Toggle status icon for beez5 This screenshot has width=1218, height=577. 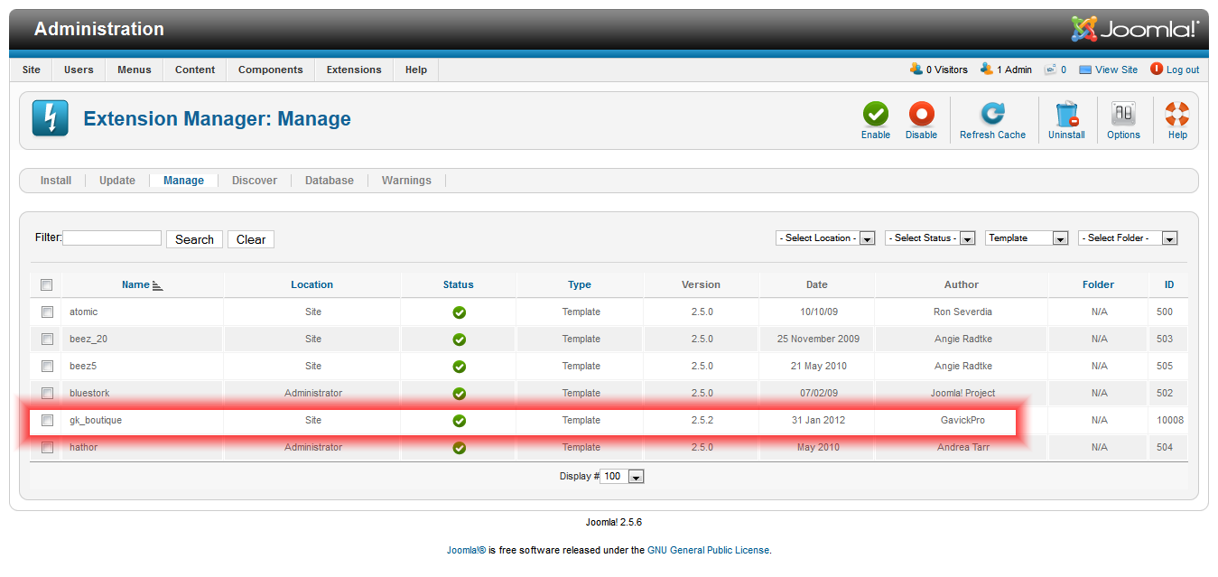click(x=459, y=367)
